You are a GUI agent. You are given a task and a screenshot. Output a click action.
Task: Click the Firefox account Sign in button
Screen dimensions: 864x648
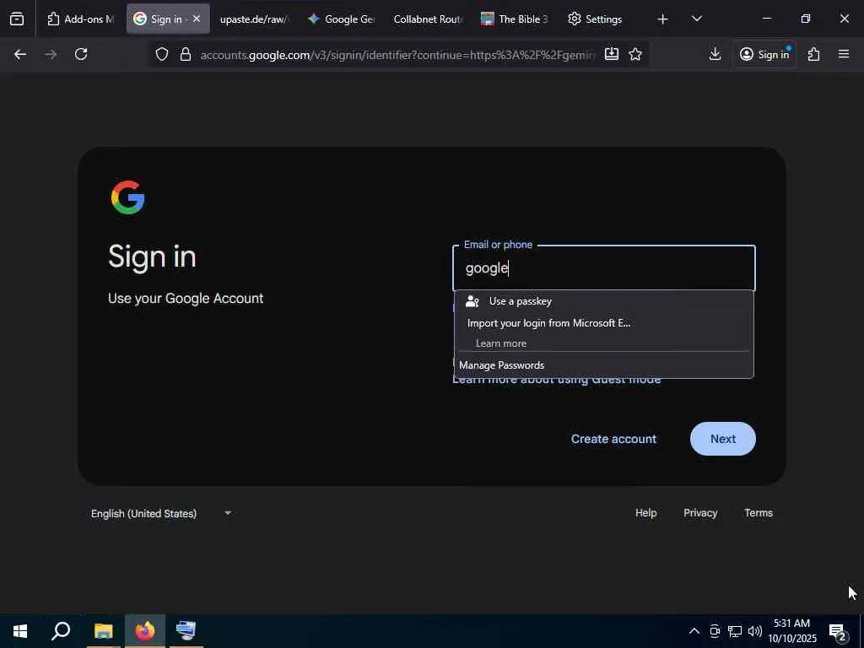click(x=764, y=54)
